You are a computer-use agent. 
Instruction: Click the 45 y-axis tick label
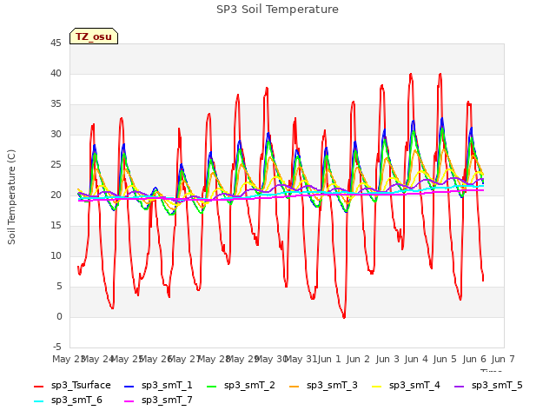(56, 43)
